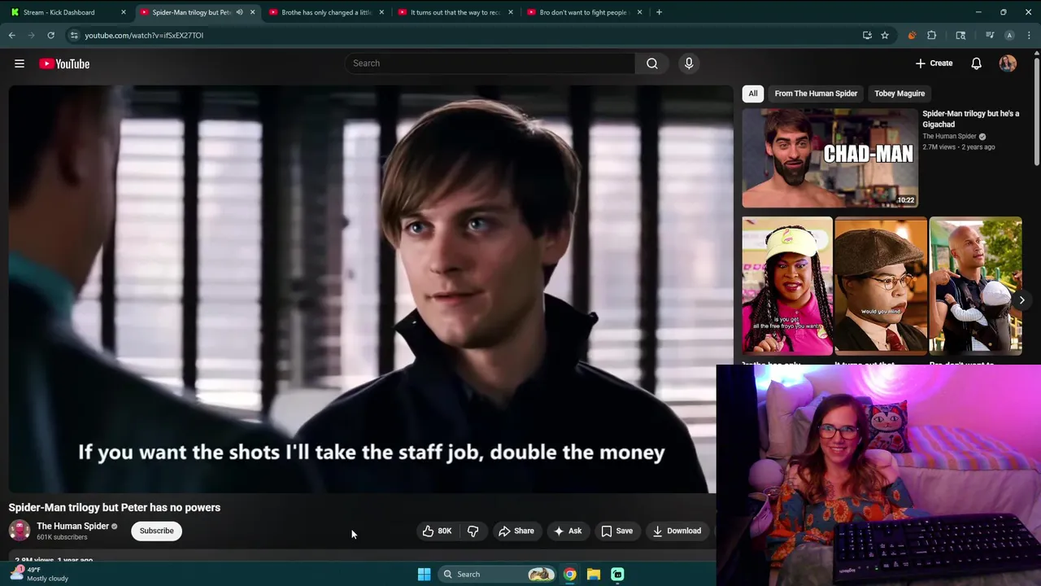Open the browser extensions puzzle icon
The height and width of the screenshot is (586, 1041).
932,35
